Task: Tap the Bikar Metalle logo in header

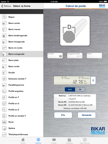Action: [102, 6]
